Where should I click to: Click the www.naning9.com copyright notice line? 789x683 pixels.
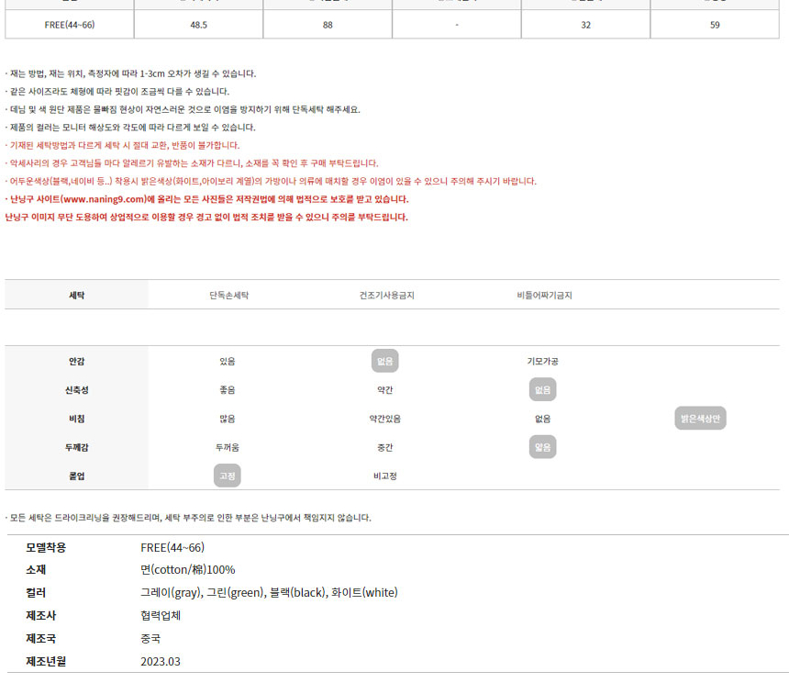point(207,199)
